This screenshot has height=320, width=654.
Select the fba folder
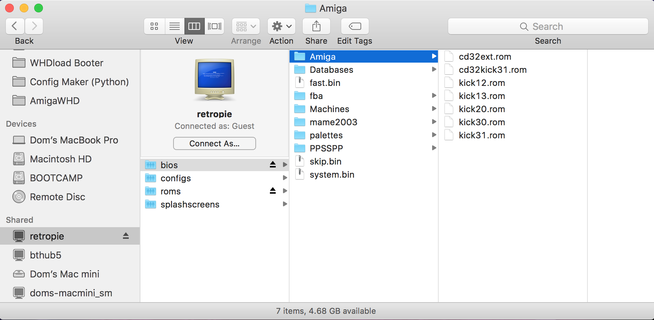tap(364, 96)
